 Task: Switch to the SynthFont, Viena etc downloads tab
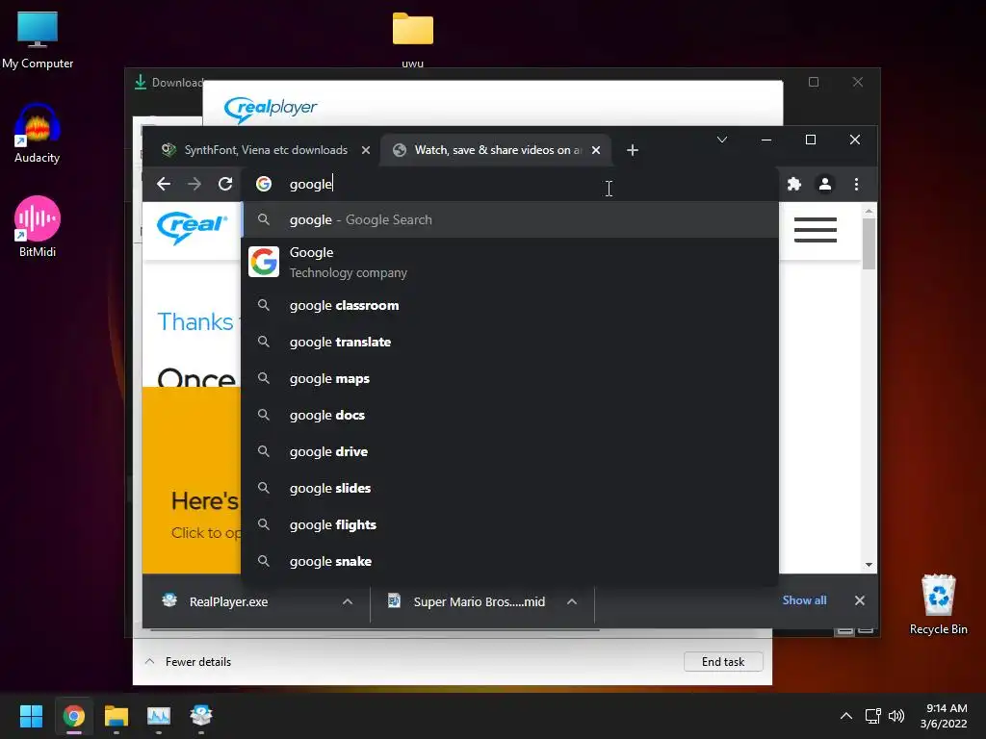pos(264,150)
